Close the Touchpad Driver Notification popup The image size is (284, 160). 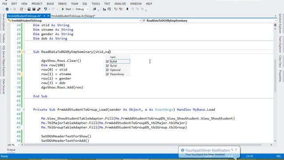pyautogui.click(x=236, y=150)
